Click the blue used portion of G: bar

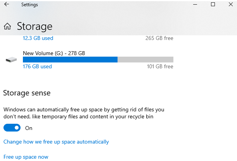tap(70, 59)
